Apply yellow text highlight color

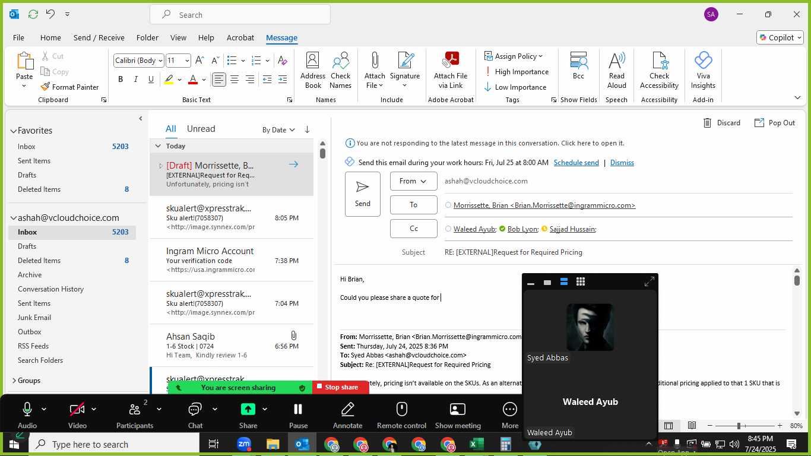click(169, 80)
